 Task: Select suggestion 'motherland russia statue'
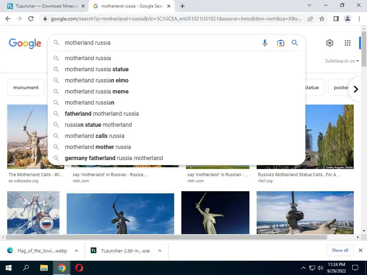tap(176, 69)
